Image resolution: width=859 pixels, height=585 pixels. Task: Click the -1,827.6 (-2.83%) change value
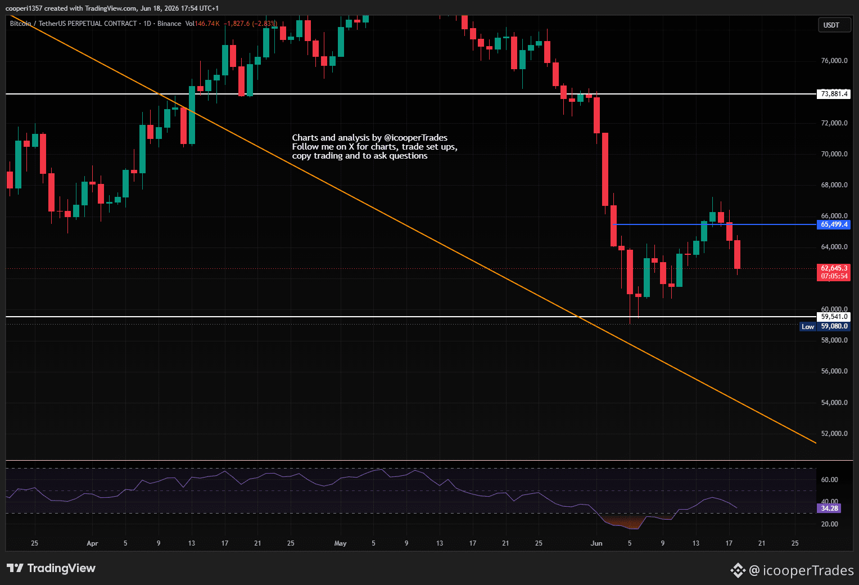[250, 24]
